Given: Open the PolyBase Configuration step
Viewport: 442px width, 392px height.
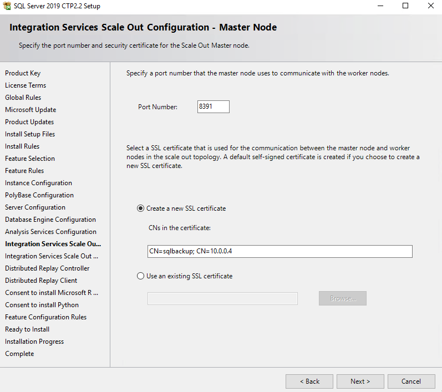Looking at the screenshot, I should pyautogui.click(x=39, y=195).
